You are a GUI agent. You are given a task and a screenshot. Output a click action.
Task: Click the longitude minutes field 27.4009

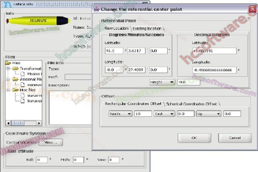pos(136,70)
